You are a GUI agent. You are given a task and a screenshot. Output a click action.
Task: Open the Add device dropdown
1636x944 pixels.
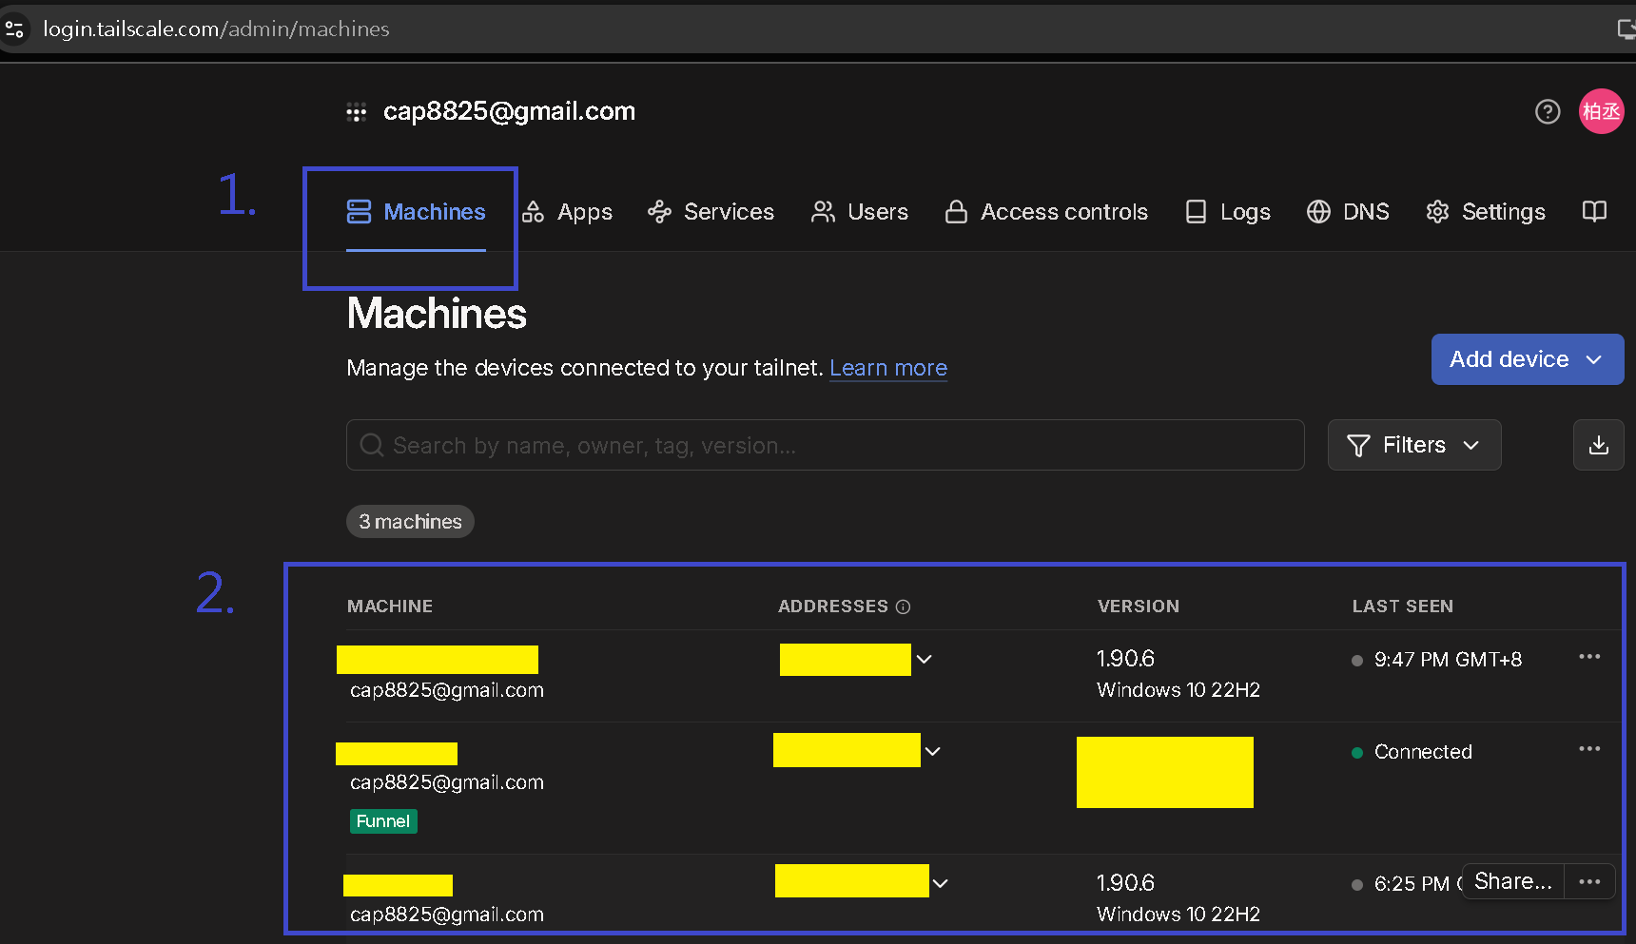click(1527, 359)
